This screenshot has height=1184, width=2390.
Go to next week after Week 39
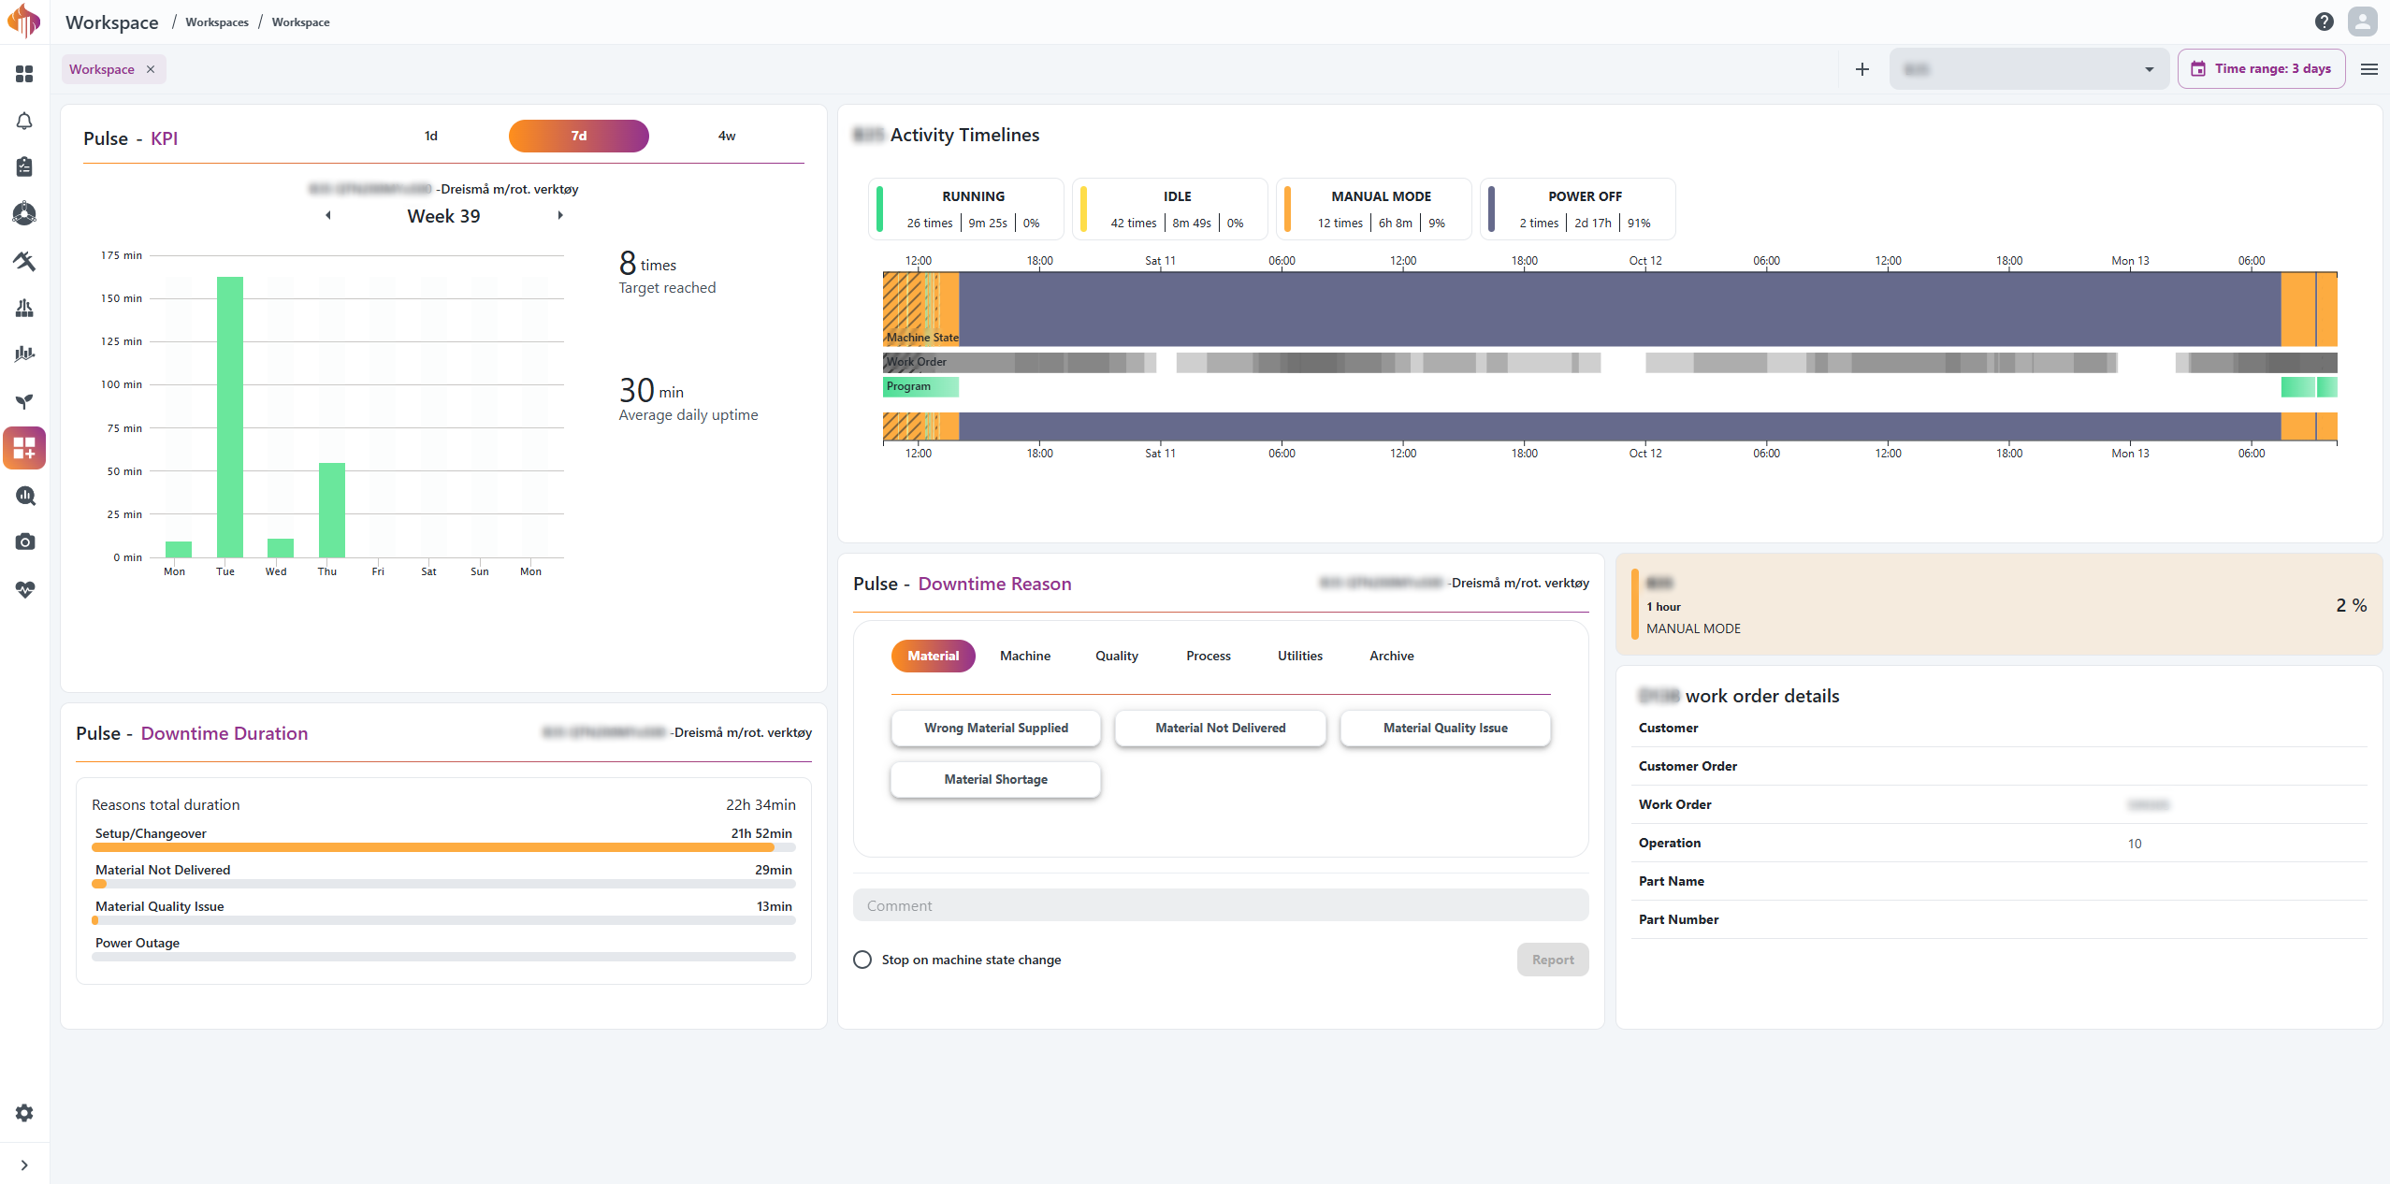[x=560, y=216]
